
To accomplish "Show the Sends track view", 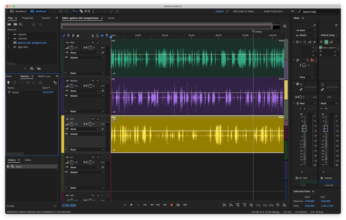I will pos(73,35).
